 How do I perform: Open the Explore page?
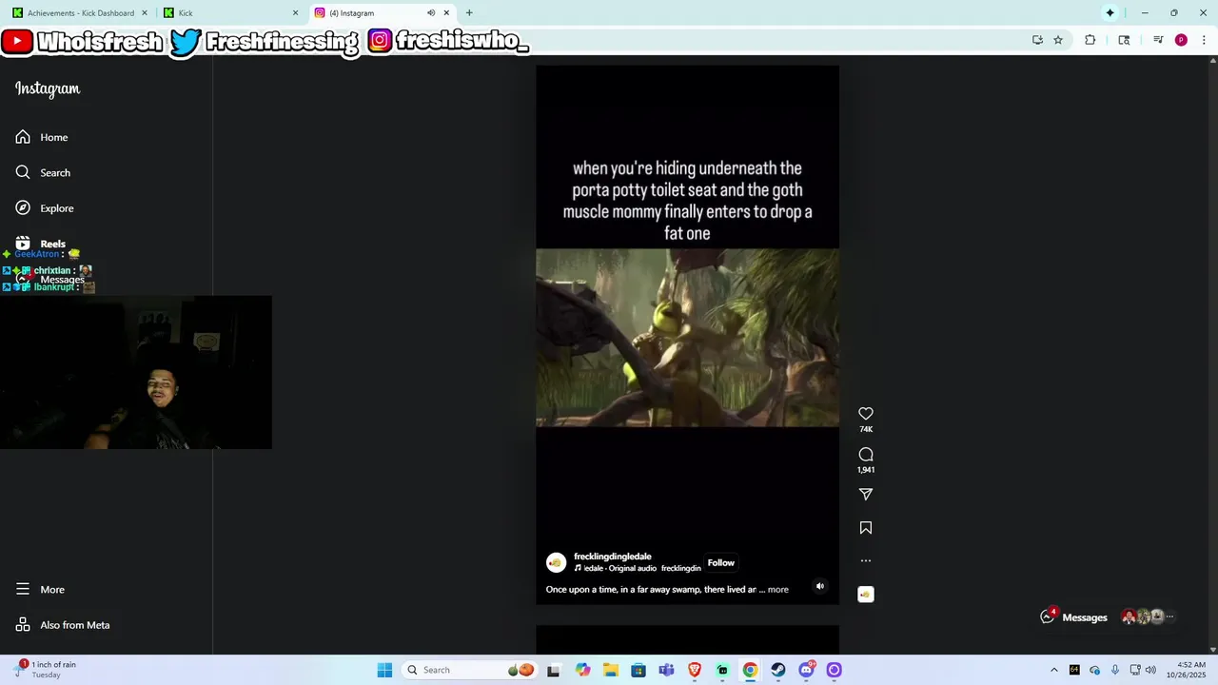[x=45, y=208]
